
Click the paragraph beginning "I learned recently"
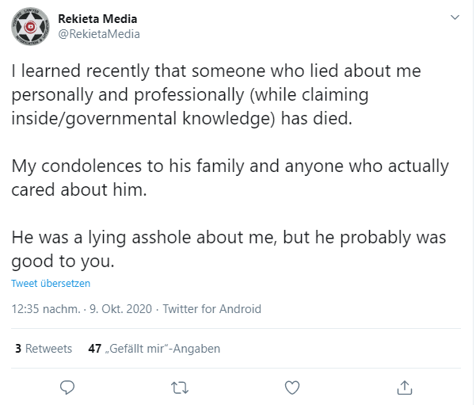point(216,94)
